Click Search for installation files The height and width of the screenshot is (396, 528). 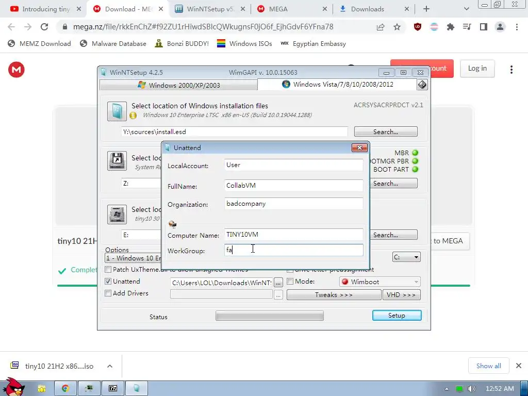click(386, 131)
